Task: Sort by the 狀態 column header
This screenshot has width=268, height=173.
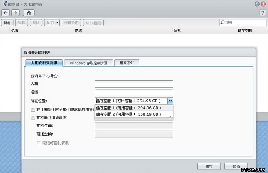Action: (204, 31)
